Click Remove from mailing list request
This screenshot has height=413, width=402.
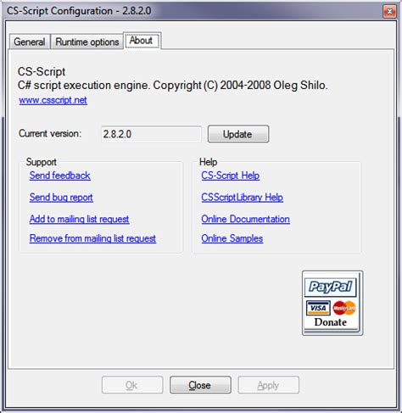click(92, 238)
